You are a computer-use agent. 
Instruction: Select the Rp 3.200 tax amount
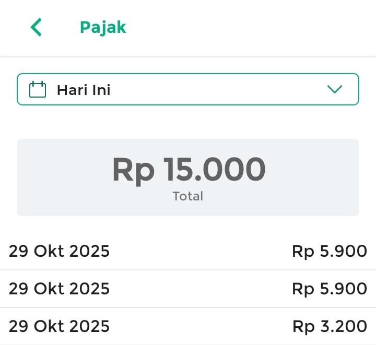click(330, 326)
